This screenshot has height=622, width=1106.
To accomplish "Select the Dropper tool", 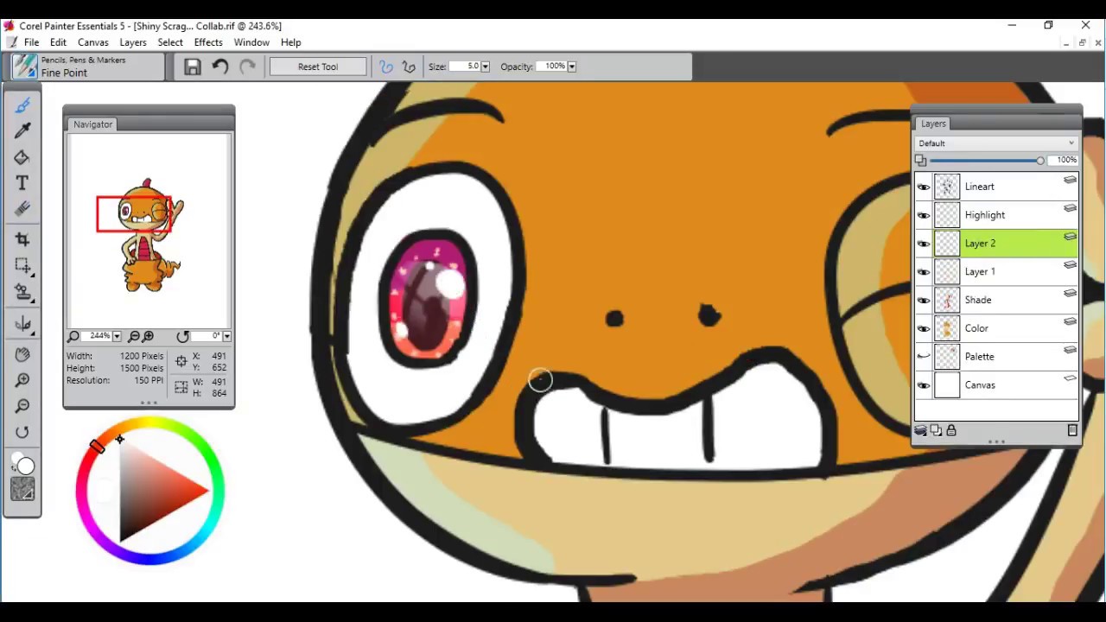I will pyautogui.click(x=22, y=130).
